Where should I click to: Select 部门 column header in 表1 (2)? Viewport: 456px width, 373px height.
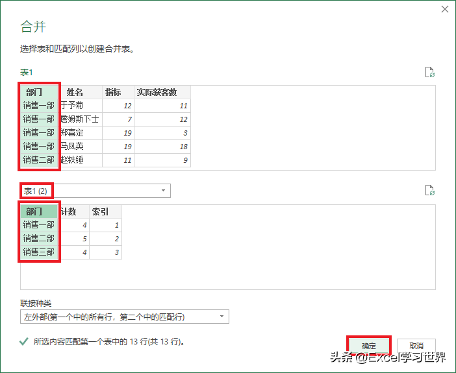point(39,211)
